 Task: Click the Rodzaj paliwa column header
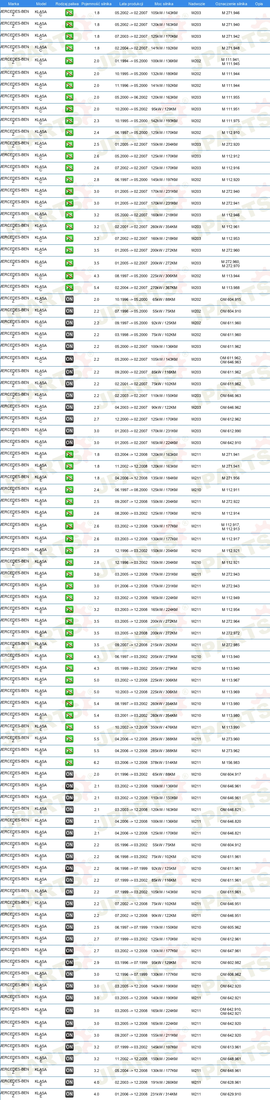[x=67, y=4]
